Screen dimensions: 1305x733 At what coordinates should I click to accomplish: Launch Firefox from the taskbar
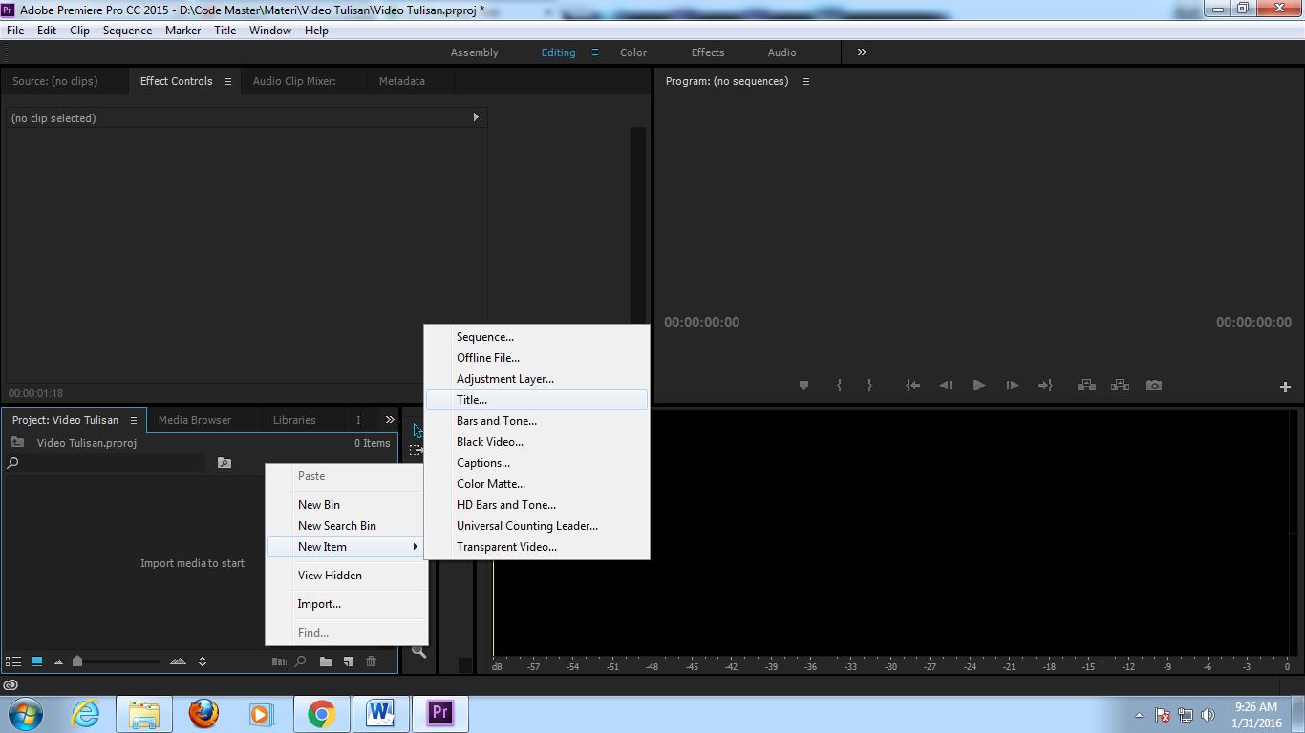[203, 714]
